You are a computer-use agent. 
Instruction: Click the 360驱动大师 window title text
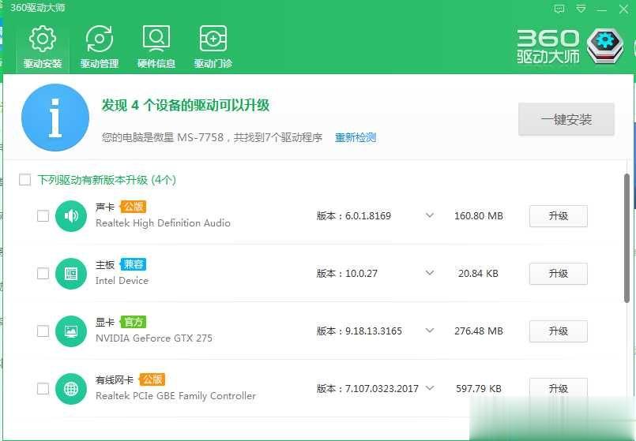point(38,8)
